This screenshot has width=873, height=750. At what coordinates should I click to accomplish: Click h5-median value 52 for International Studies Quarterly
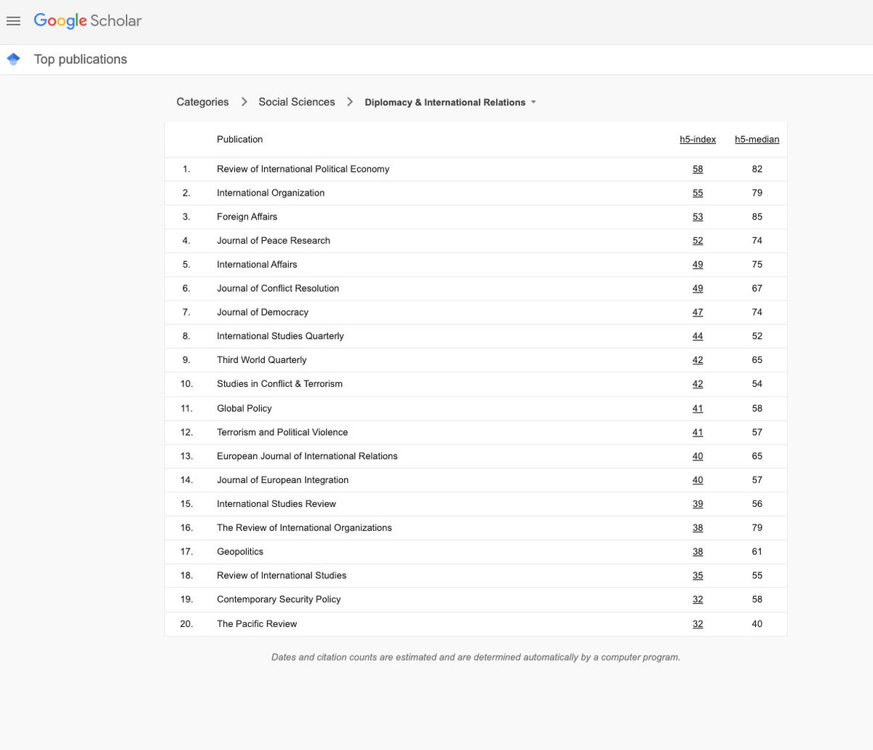(x=757, y=336)
